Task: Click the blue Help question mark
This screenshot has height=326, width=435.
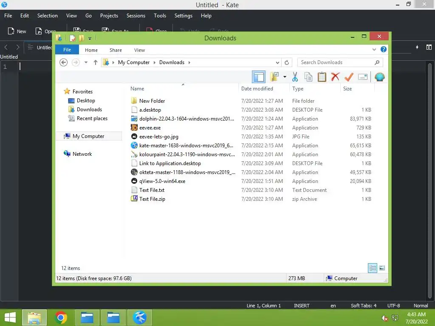Action: pos(384,49)
